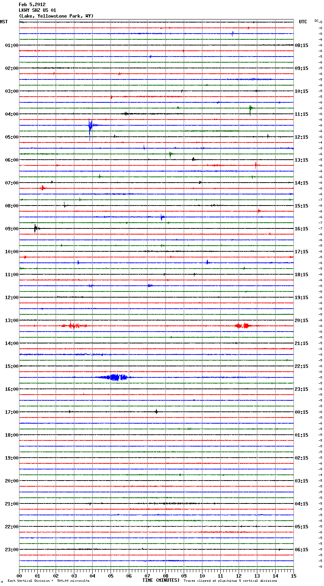Select the 16:00 MST time label
The height and width of the screenshot is (586, 324).
pyautogui.click(x=11, y=389)
